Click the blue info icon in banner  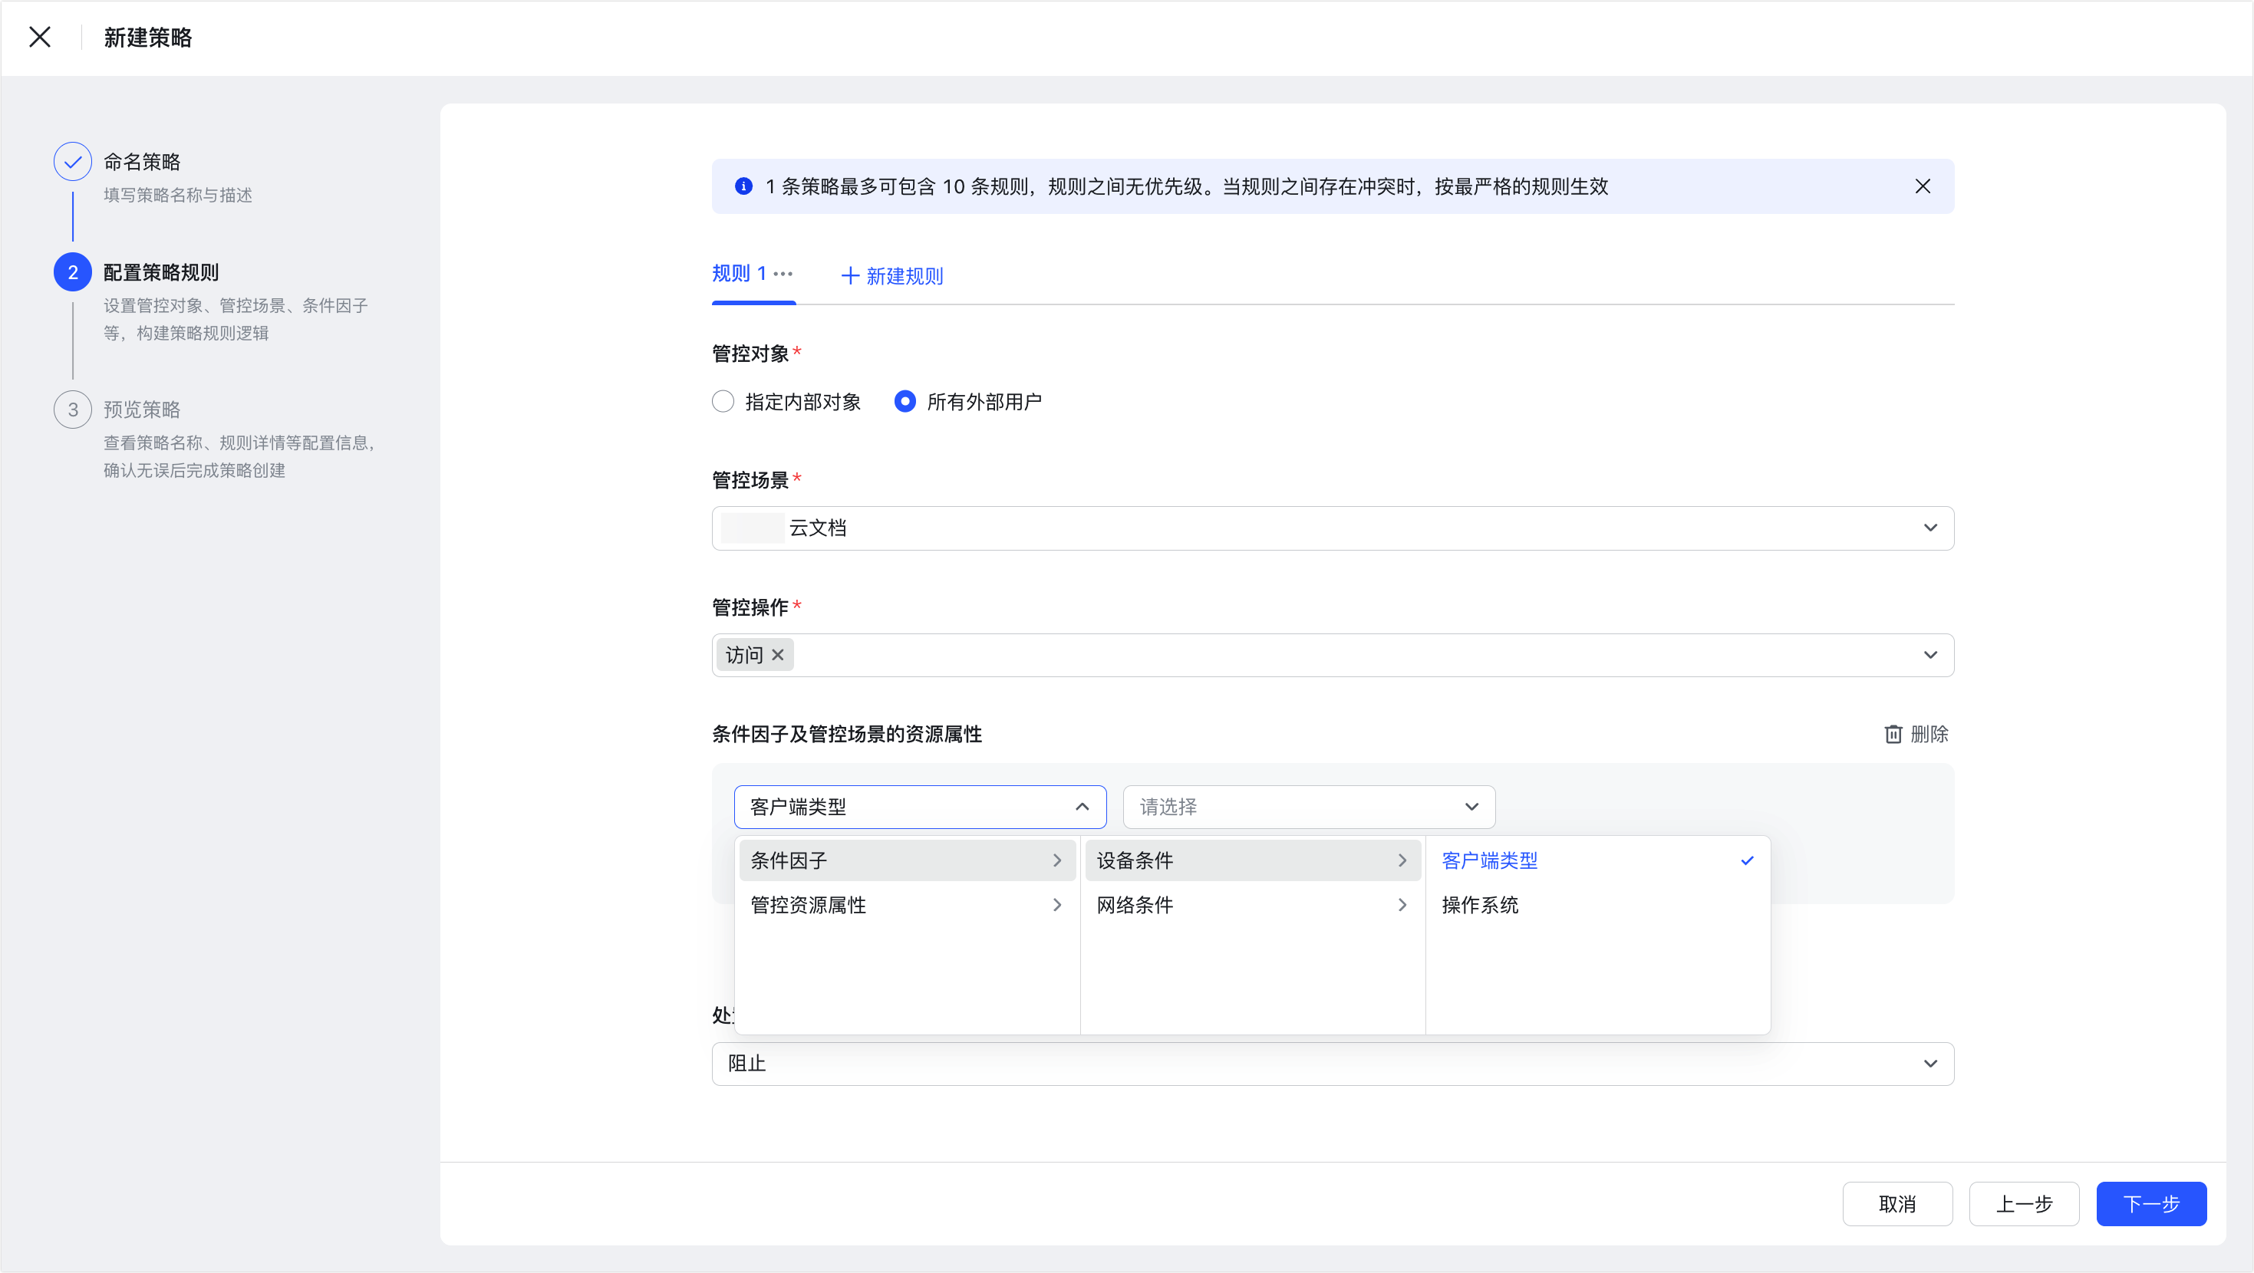click(x=743, y=186)
